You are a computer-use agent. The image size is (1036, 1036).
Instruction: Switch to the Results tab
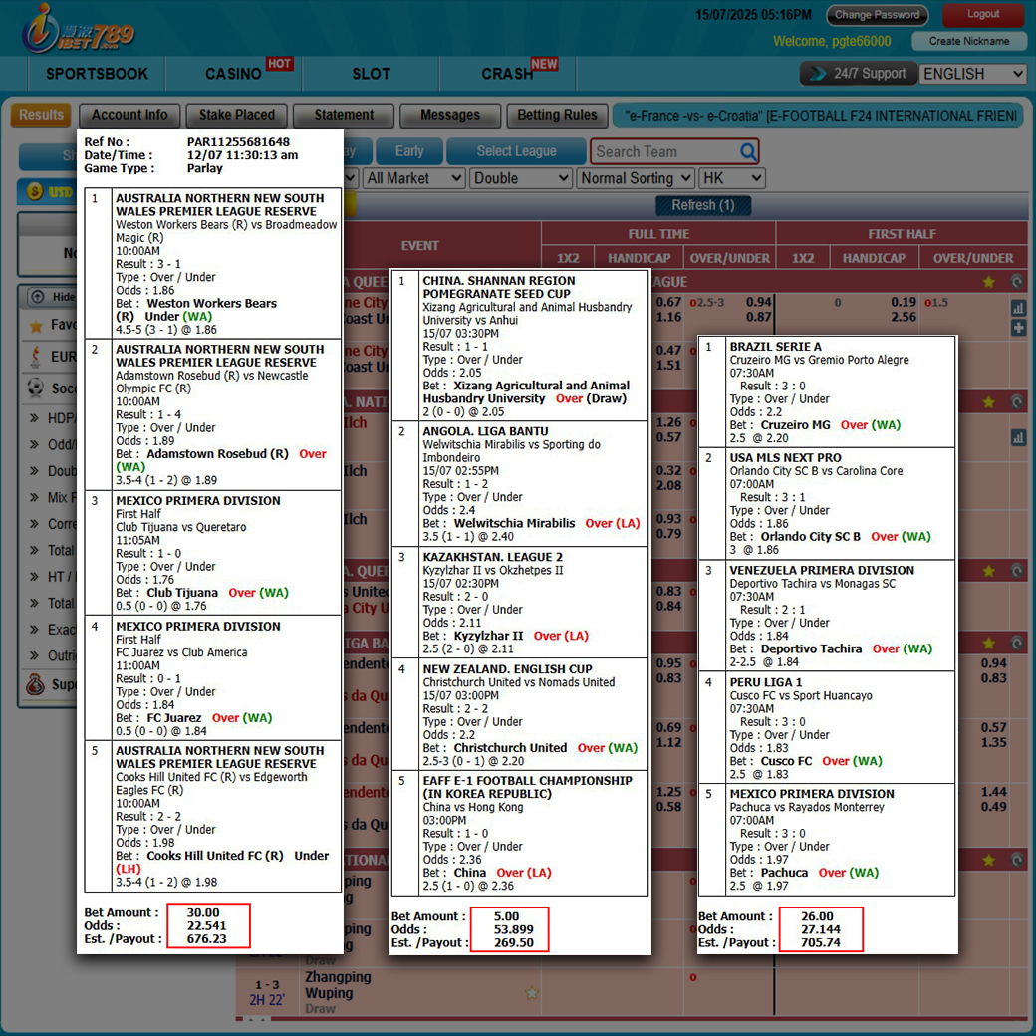(x=41, y=115)
